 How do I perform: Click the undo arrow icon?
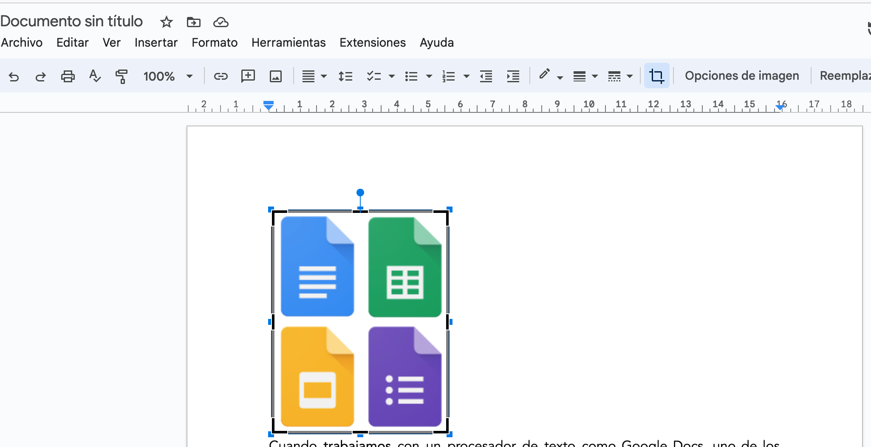pos(14,76)
